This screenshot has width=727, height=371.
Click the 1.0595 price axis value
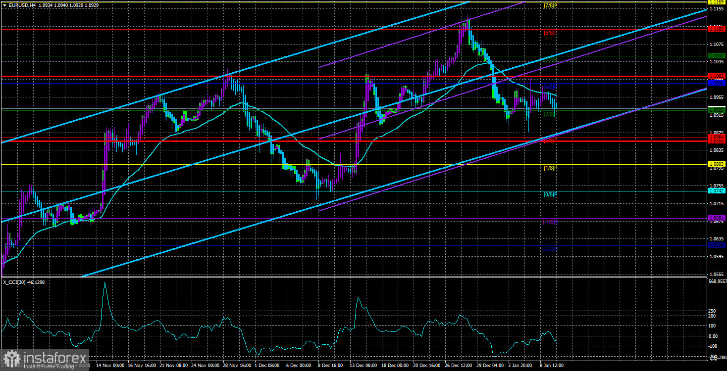coord(717,256)
